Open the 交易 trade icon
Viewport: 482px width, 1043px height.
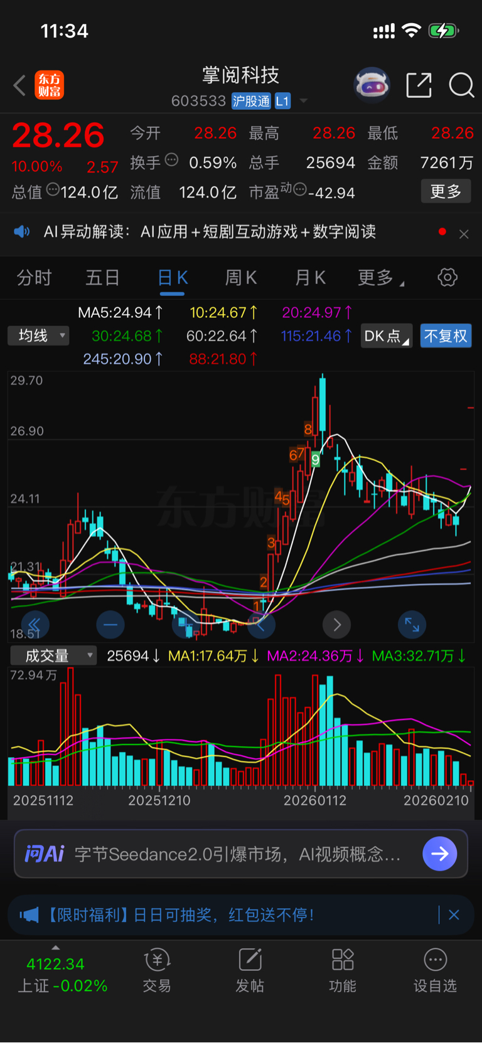point(157,960)
